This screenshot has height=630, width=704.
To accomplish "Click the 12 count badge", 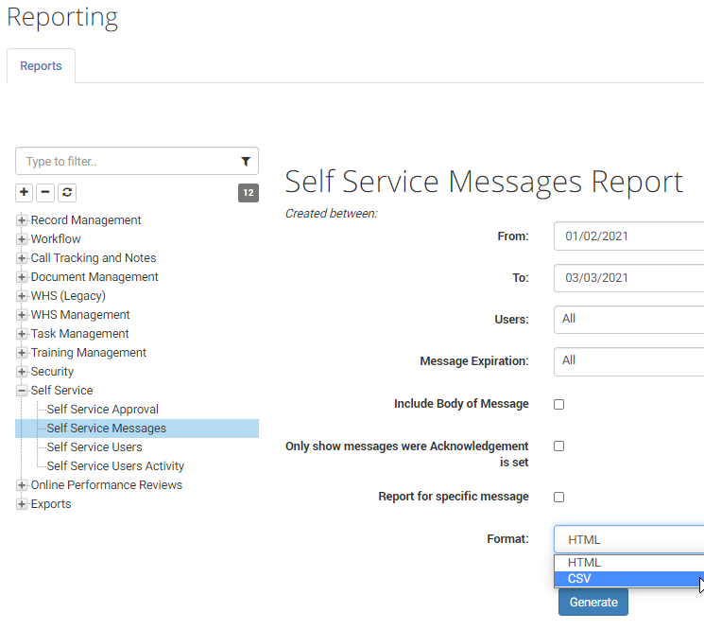I will (249, 193).
